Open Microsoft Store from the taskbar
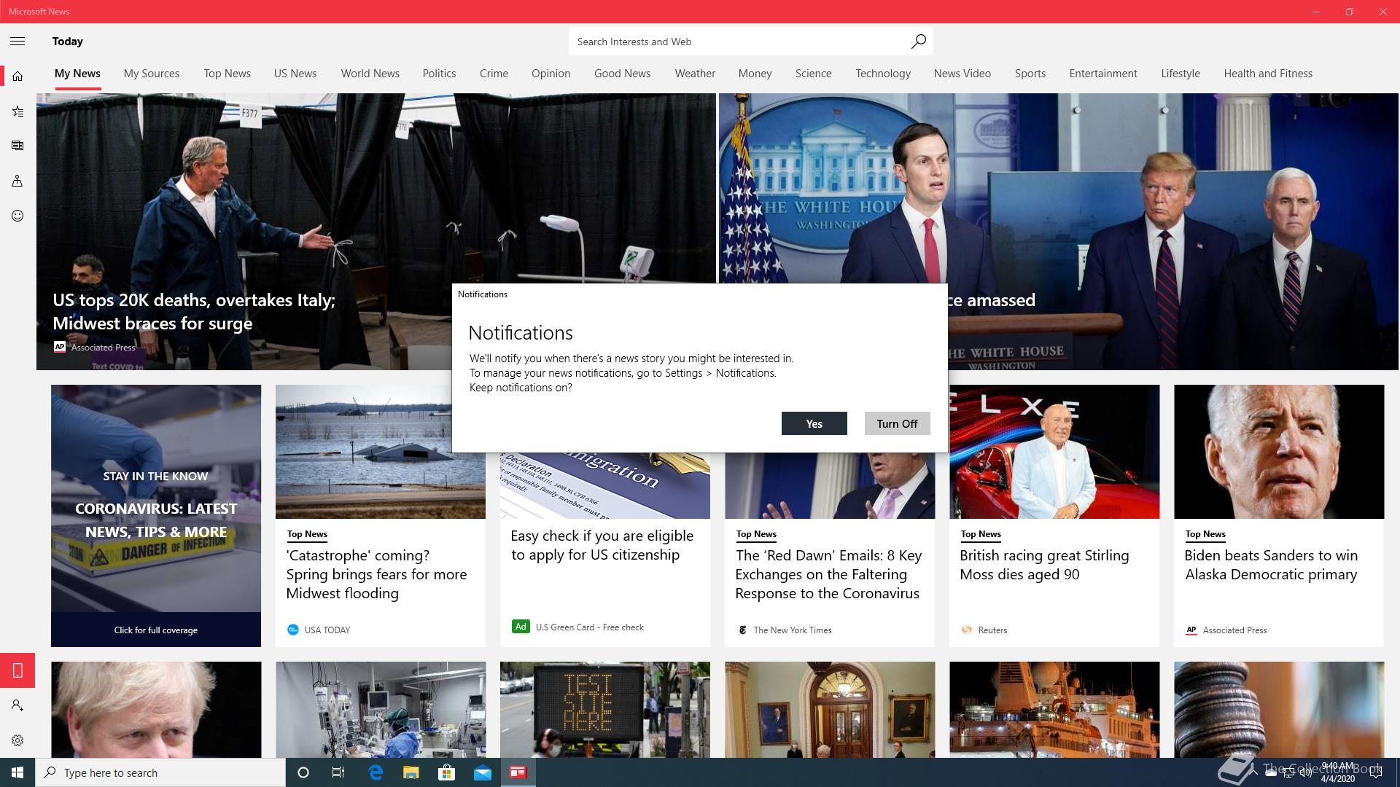Screen dimensions: 1400x787 coord(447,772)
